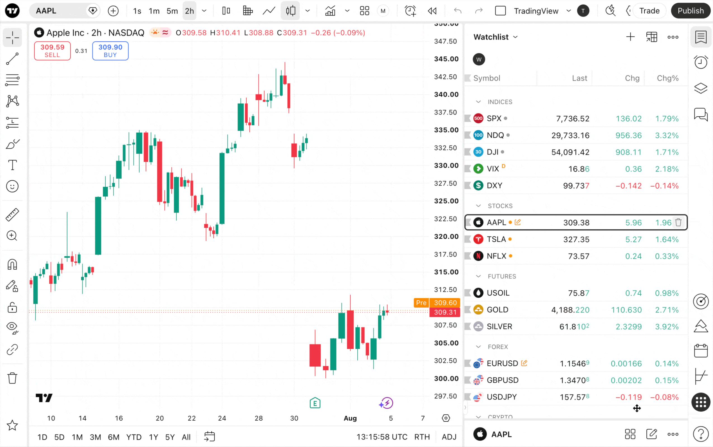Open indicator templates grid icon
The height and width of the screenshot is (447, 713).
(365, 11)
